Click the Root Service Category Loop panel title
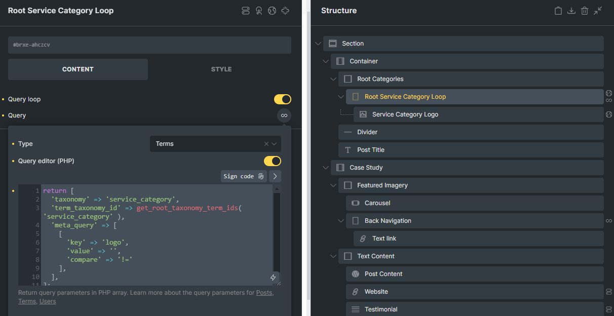The height and width of the screenshot is (316, 614). point(61,11)
